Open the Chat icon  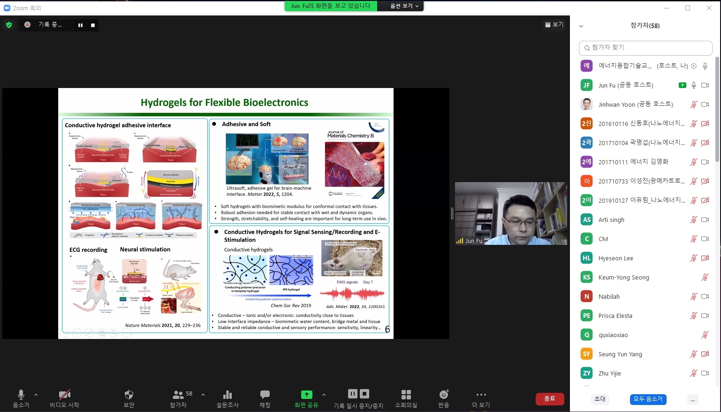point(265,395)
